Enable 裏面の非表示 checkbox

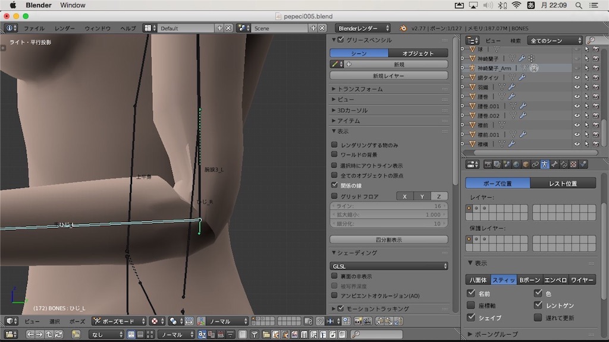(x=334, y=276)
